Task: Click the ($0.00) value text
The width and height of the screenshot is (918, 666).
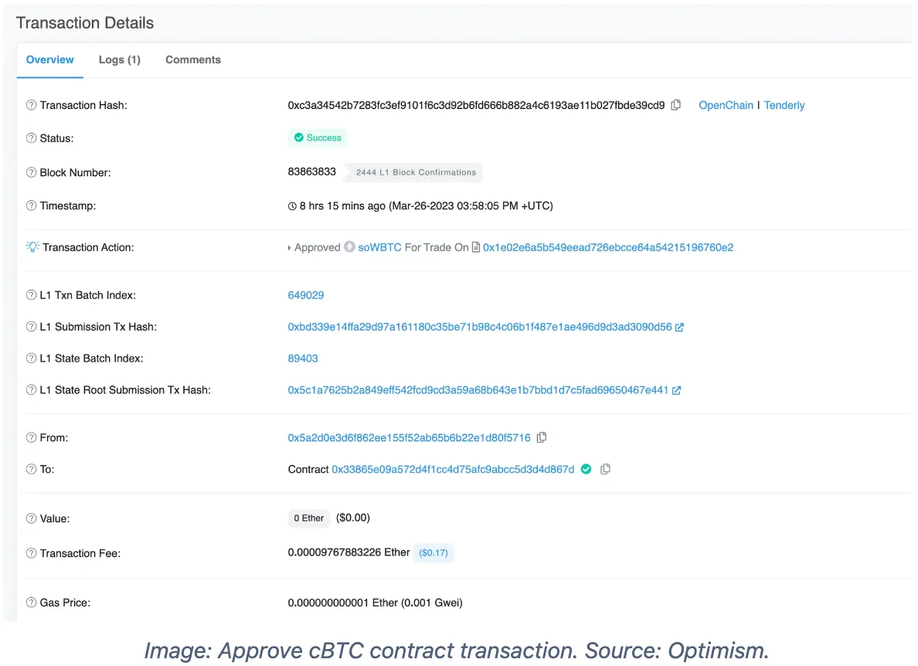Action: point(353,518)
